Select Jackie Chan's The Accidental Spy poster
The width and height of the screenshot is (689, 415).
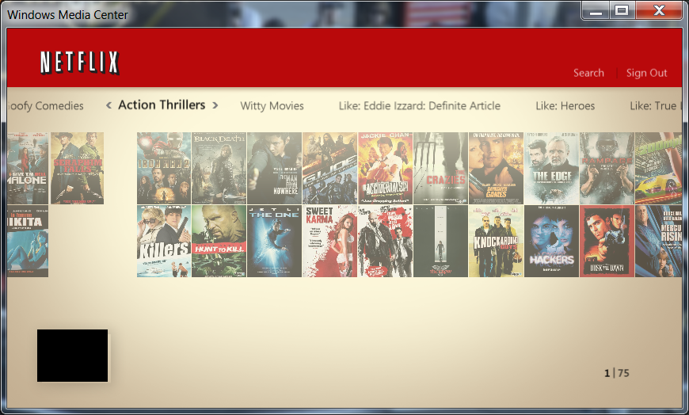pos(385,168)
